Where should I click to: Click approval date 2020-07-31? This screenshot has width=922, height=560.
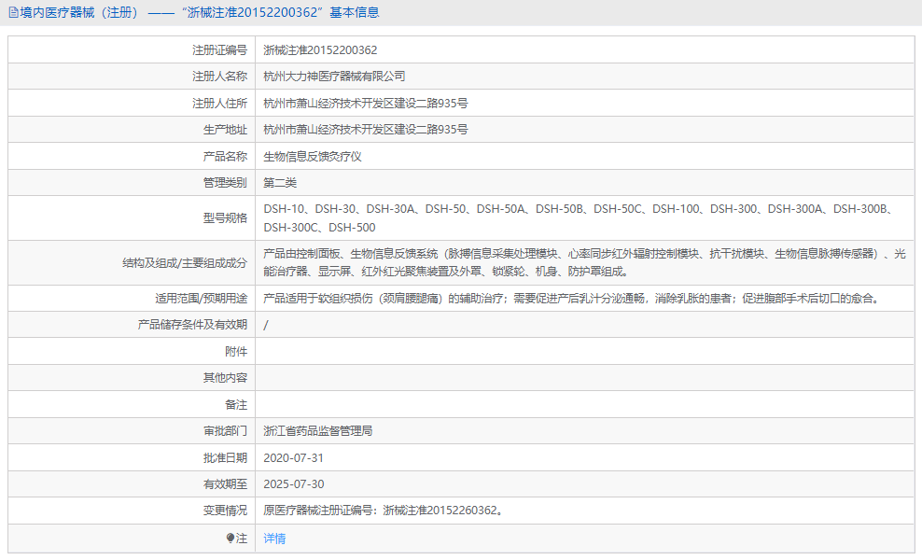pos(293,458)
